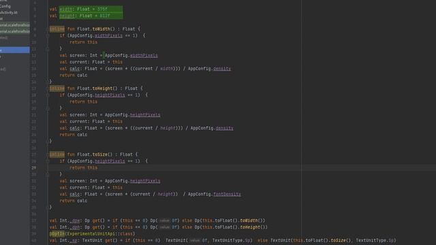This screenshot has width=436, height=245.
Task: Click the toHeight() call in the dph line
Action: [x=253, y=227]
